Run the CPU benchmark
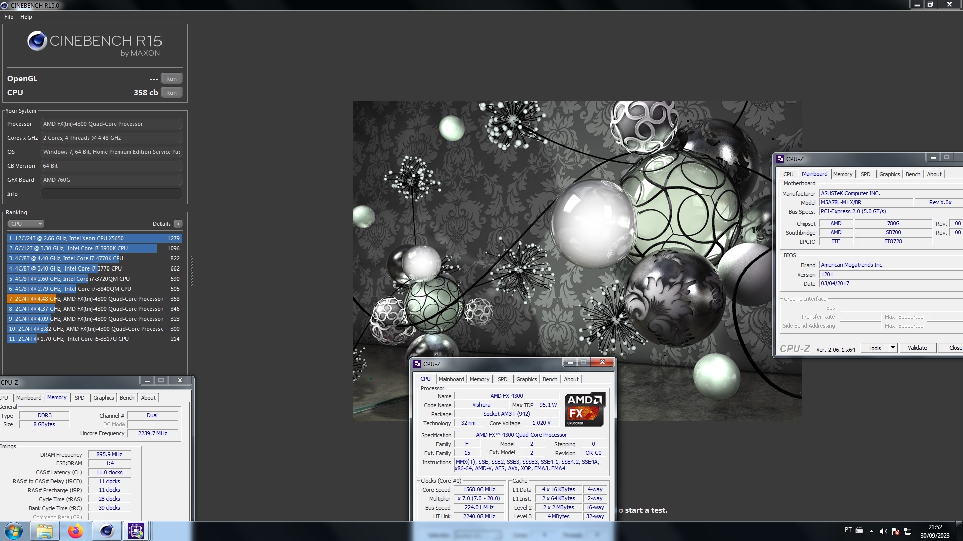 coord(171,93)
